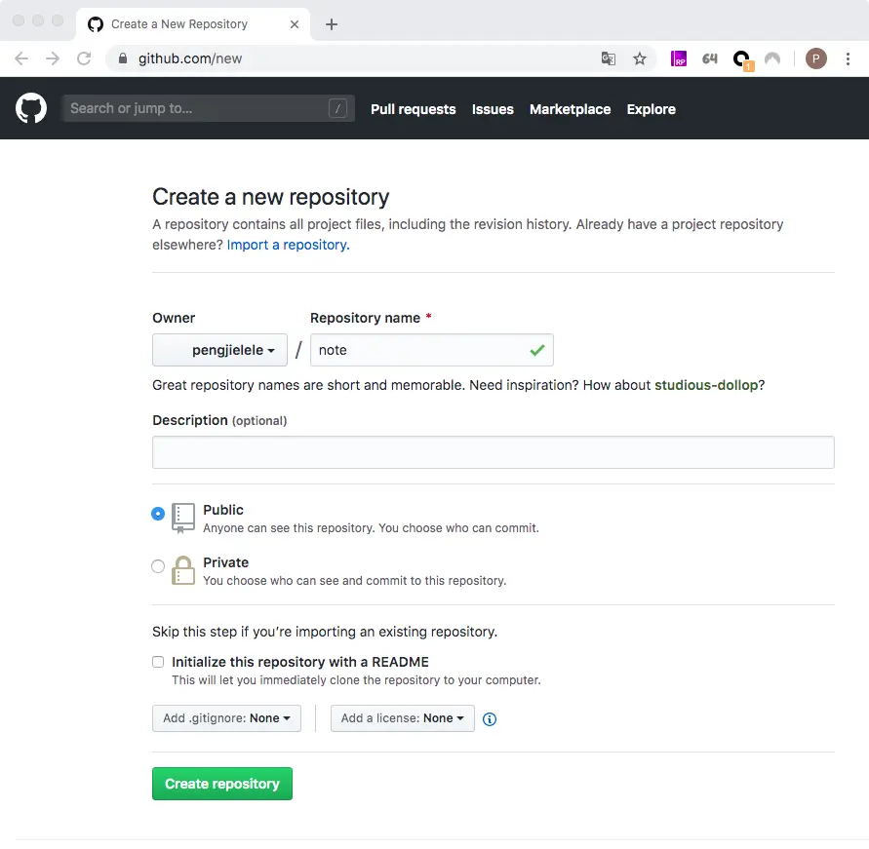Click the Private repository lock icon
869x849 pixels.
(x=183, y=570)
